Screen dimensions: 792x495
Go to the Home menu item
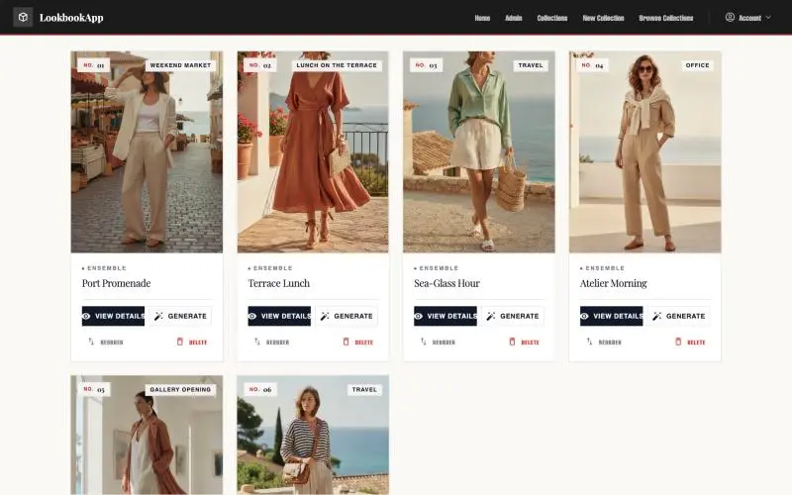[482, 18]
